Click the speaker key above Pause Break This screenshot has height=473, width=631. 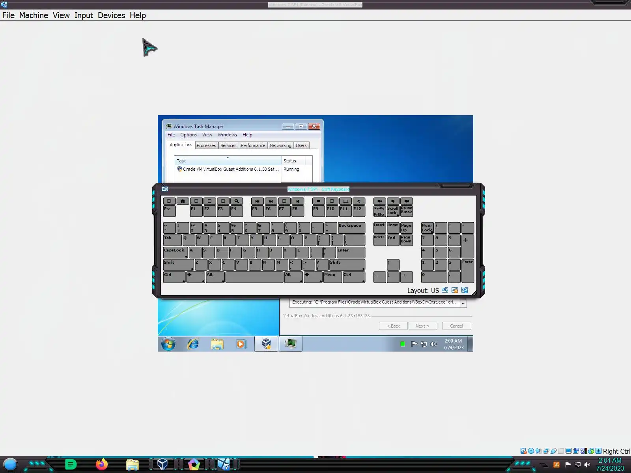(x=407, y=201)
